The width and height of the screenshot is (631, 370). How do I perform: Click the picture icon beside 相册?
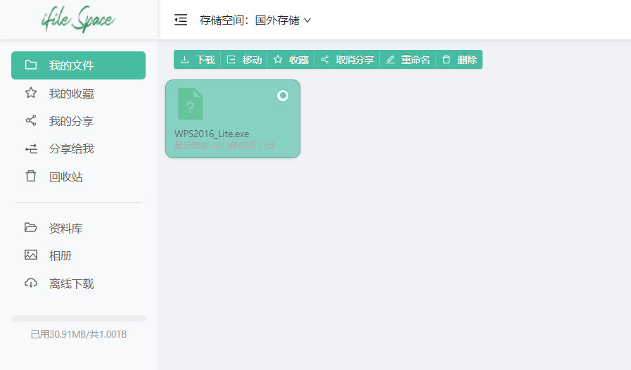[x=31, y=255]
